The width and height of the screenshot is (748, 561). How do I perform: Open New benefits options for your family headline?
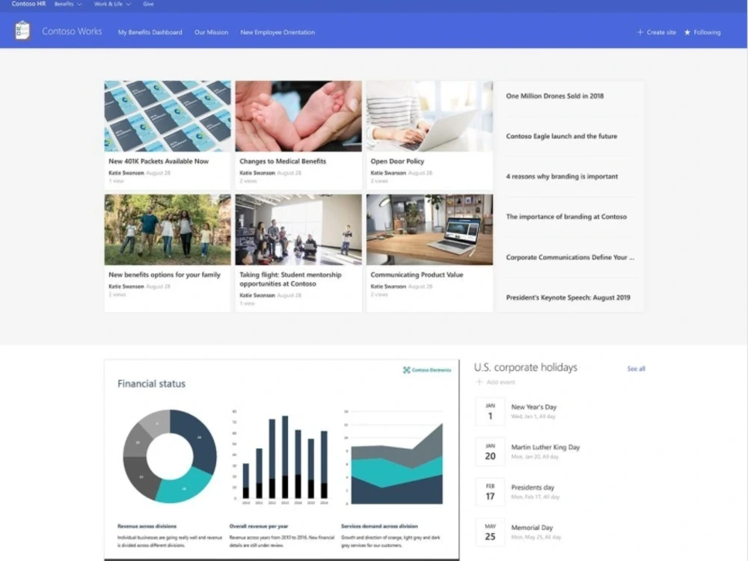click(165, 275)
